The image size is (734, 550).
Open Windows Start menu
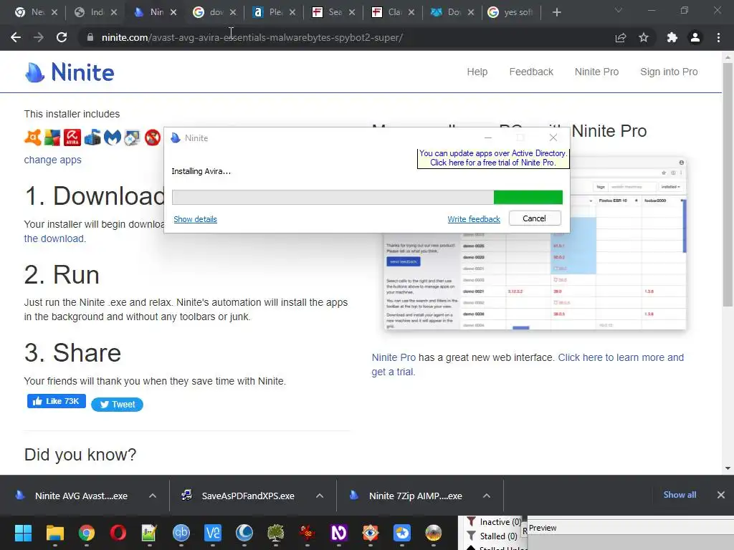(x=23, y=533)
